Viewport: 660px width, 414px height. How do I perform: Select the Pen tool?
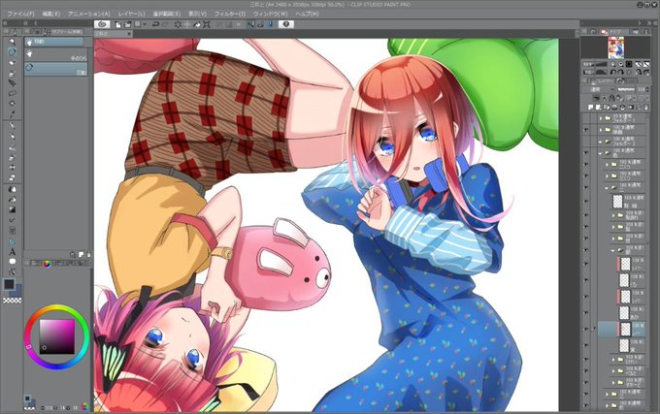click(12, 126)
